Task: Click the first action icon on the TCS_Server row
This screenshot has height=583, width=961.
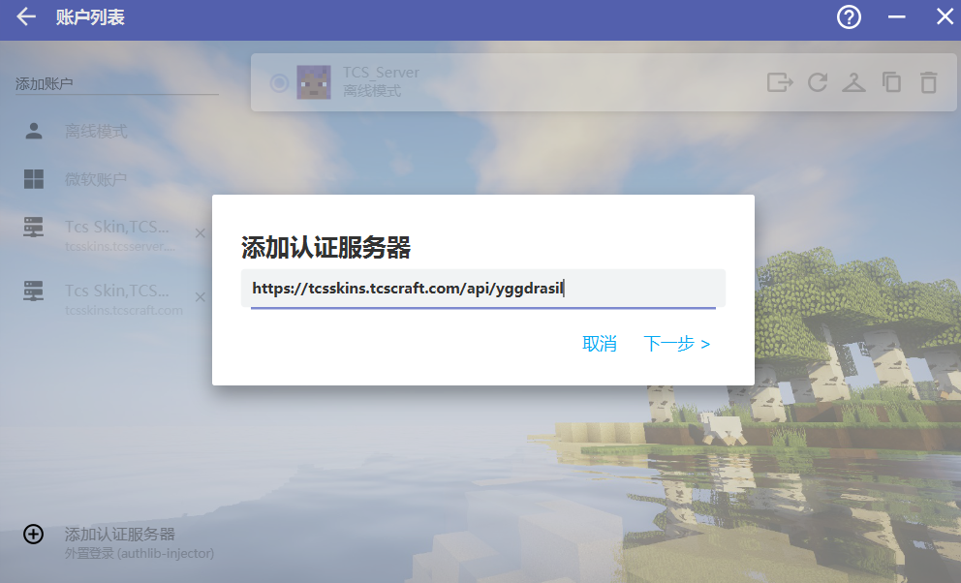Action: 779,82
